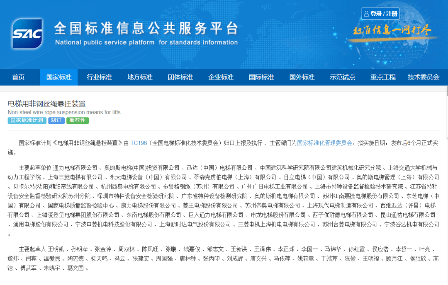Click the drafting unit 广州广日电梯工业有限公司
The width and height of the screenshot is (448, 285).
(274, 186)
